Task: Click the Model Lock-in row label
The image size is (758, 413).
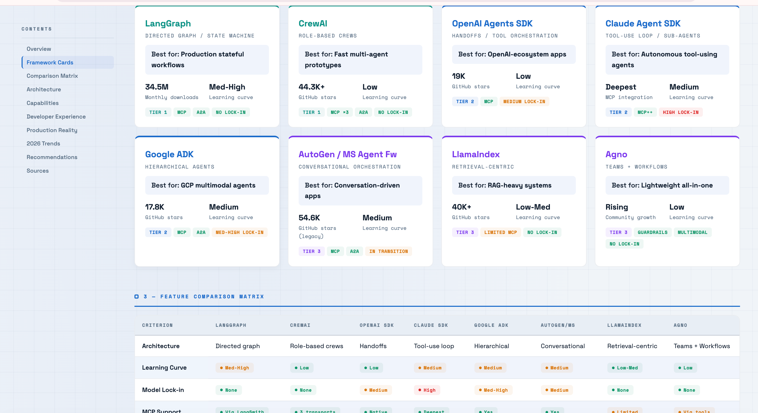Action: [x=163, y=390]
